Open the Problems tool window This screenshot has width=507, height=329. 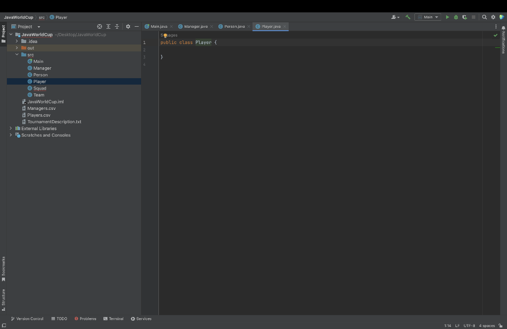(85, 319)
